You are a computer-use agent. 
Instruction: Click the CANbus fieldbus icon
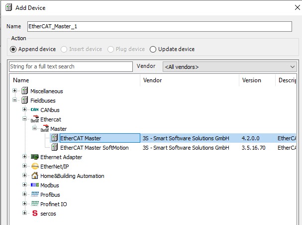[x=34, y=110]
